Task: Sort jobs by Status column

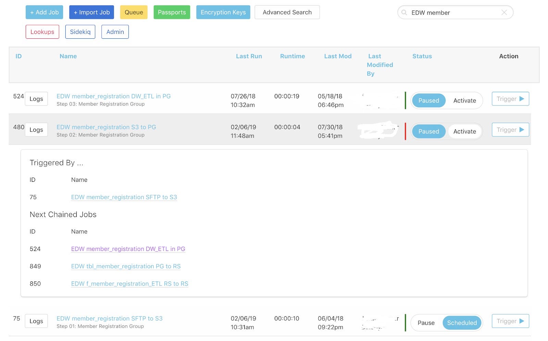Action: click(422, 56)
